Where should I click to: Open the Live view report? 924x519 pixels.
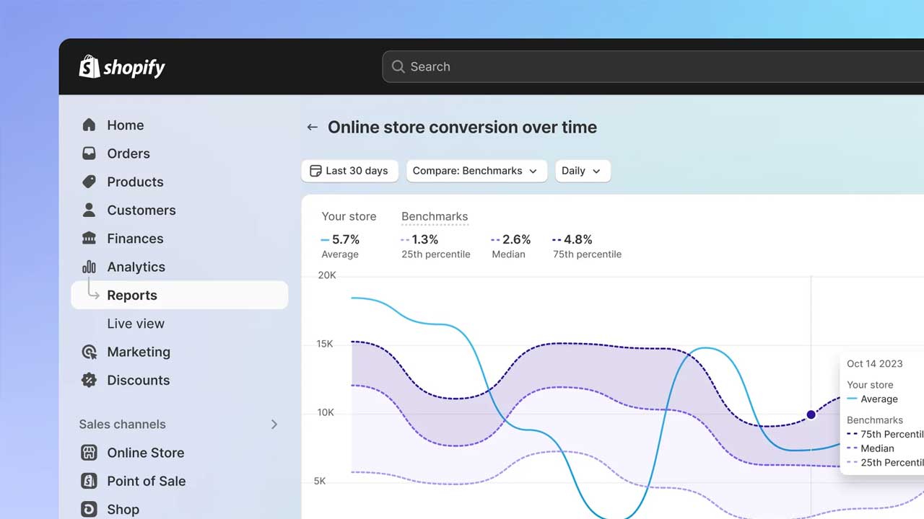[136, 323]
